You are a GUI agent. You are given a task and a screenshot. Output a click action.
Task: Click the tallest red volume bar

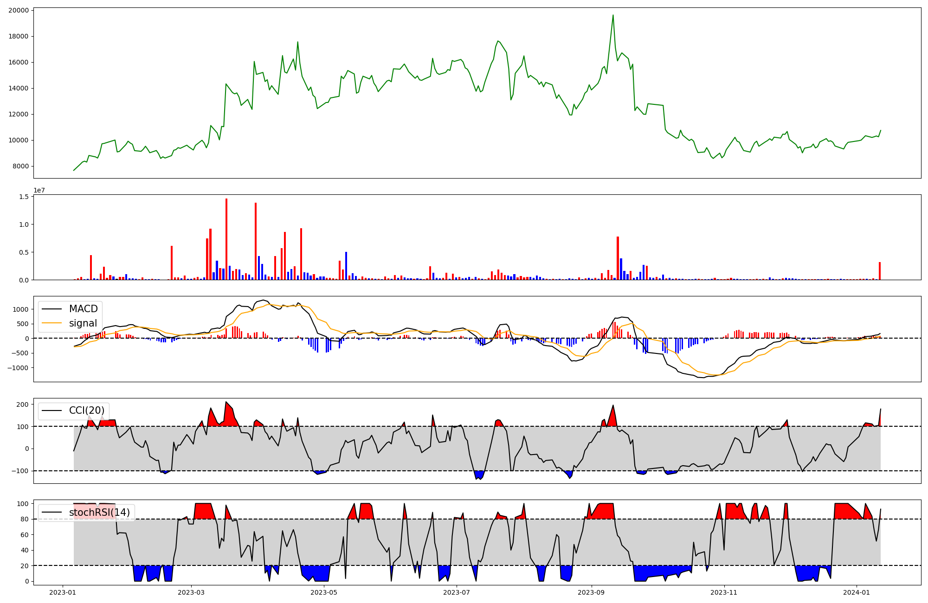226,239
